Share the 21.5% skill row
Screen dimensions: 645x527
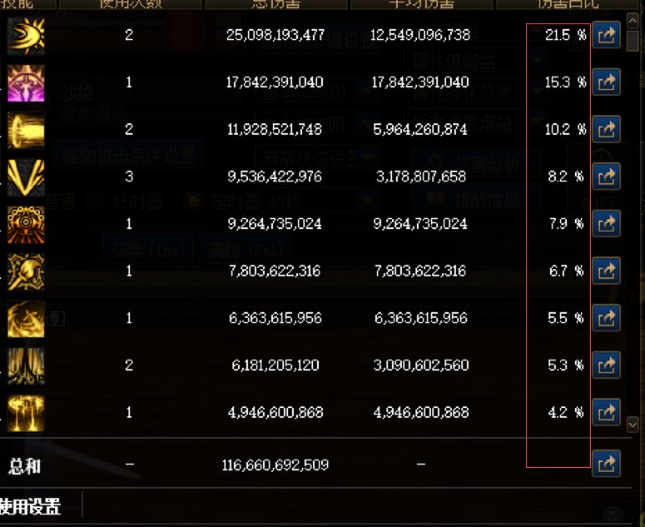pyautogui.click(x=606, y=35)
